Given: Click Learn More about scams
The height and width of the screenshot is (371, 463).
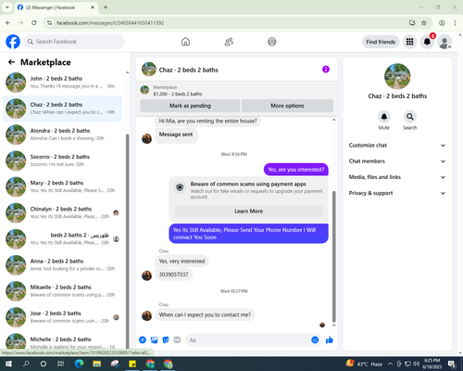Looking at the screenshot, I should click(248, 211).
